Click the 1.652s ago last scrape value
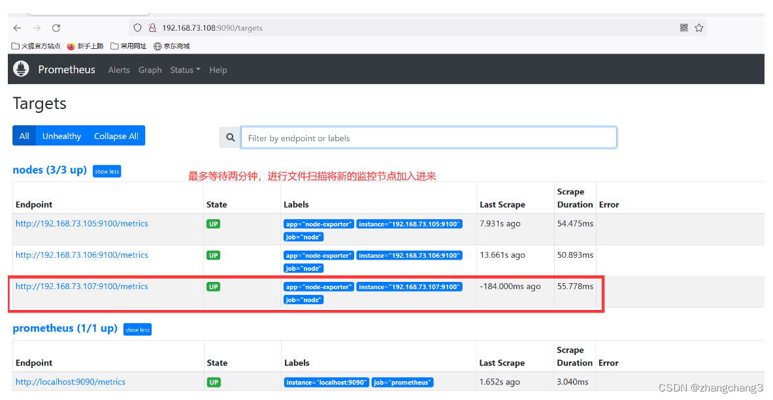 [499, 382]
